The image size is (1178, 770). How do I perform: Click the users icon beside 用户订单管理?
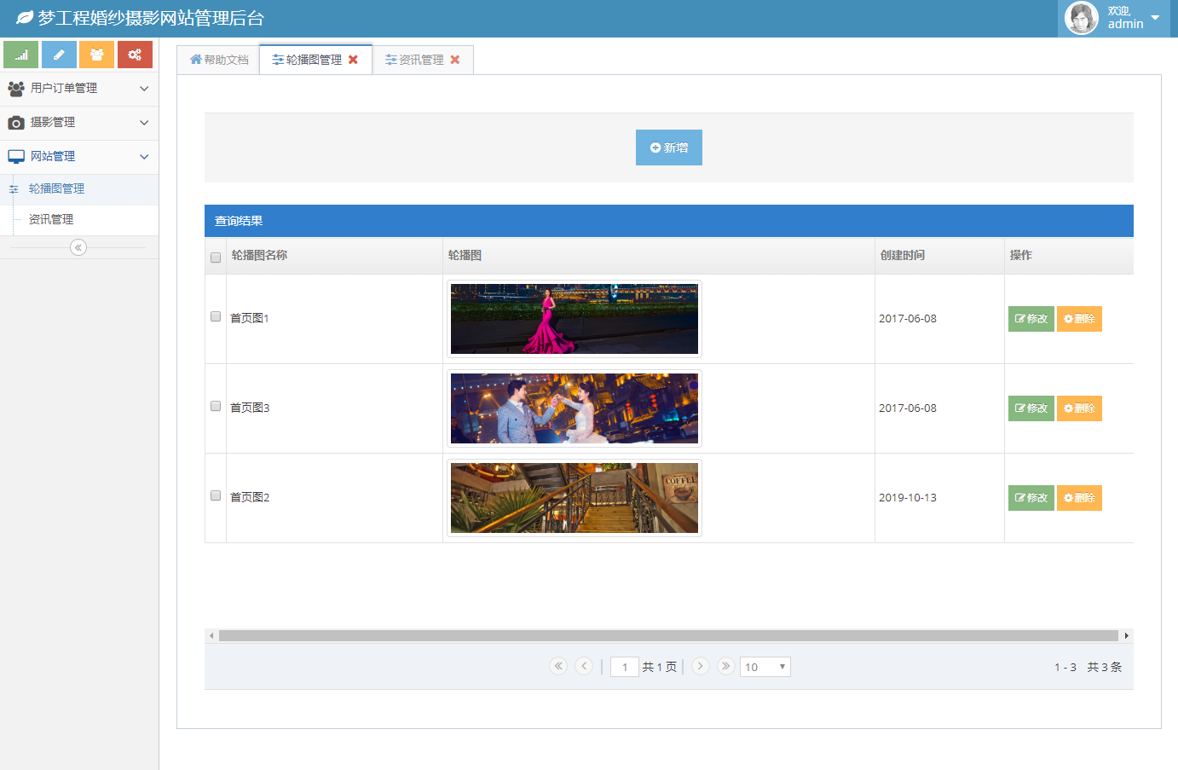coord(15,89)
